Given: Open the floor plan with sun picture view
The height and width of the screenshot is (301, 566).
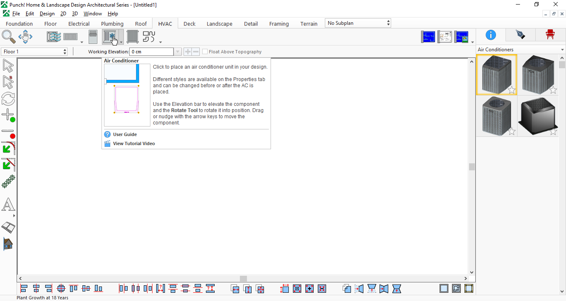Looking at the screenshot, I should (462, 37).
